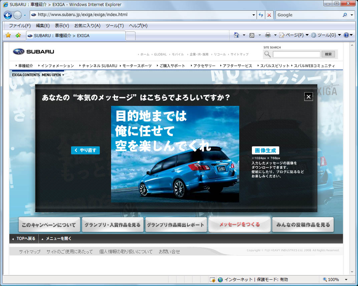Click the Google search box
The width and height of the screenshot is (358, 286).
308,15
